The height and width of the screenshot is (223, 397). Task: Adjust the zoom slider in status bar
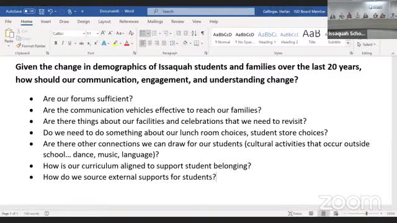367,214
